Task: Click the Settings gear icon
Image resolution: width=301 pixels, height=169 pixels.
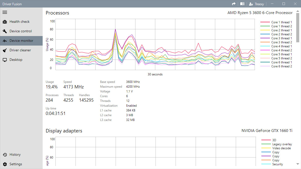Action: tap(5, 164)
